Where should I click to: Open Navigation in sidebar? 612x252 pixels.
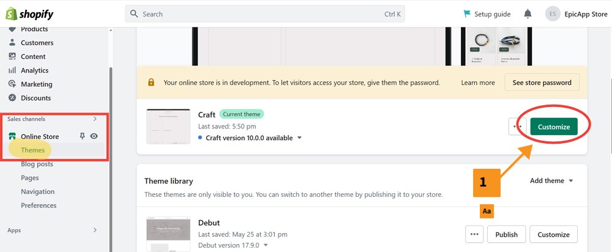point(38,191)
